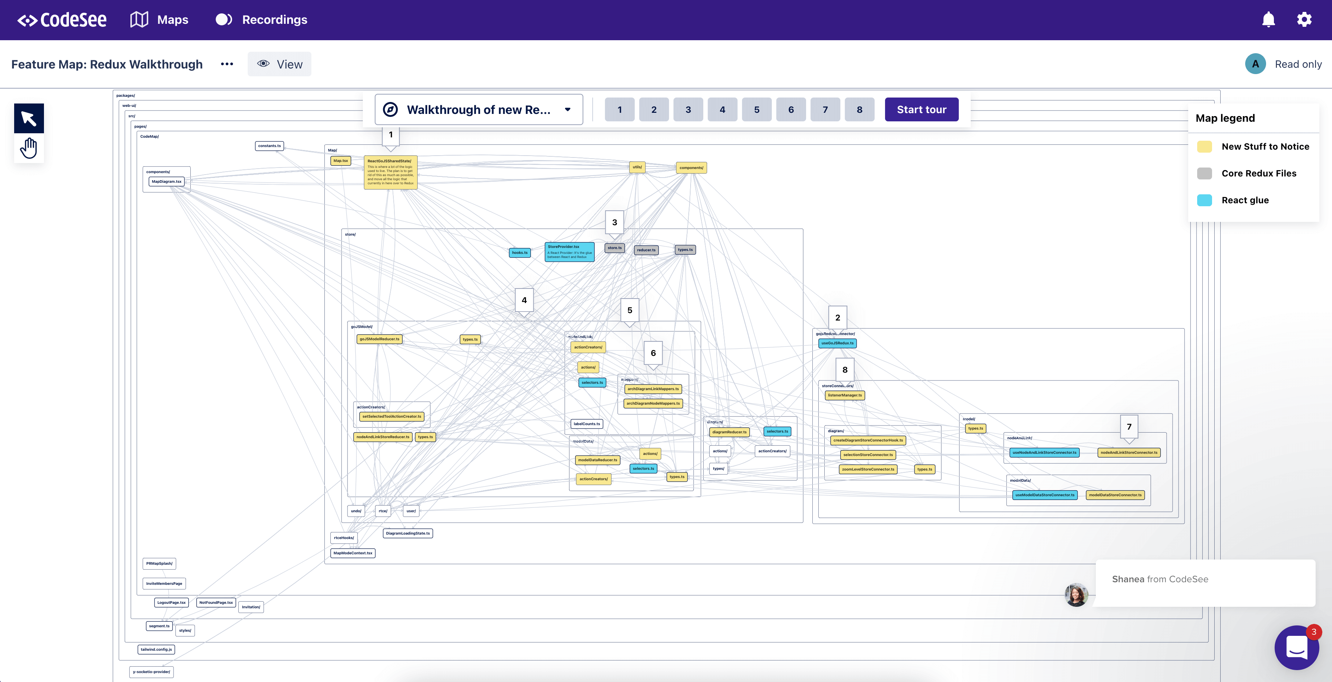The height and width of the screenshot is (682, 1332).
Task: Open the settings gear
Action: pos(1304,20)
